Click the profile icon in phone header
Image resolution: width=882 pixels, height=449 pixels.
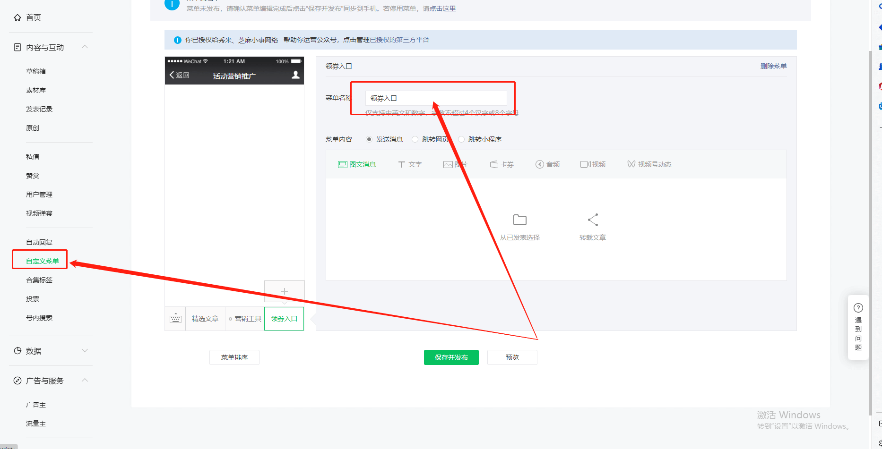(295, 75)
